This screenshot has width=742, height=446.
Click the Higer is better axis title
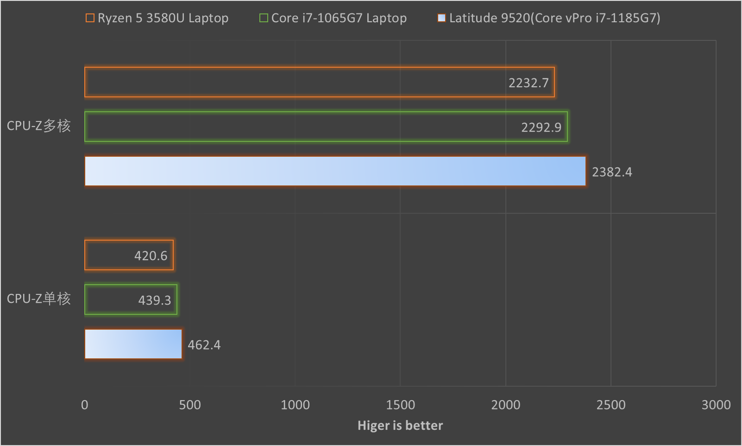(x=400, y=425)
